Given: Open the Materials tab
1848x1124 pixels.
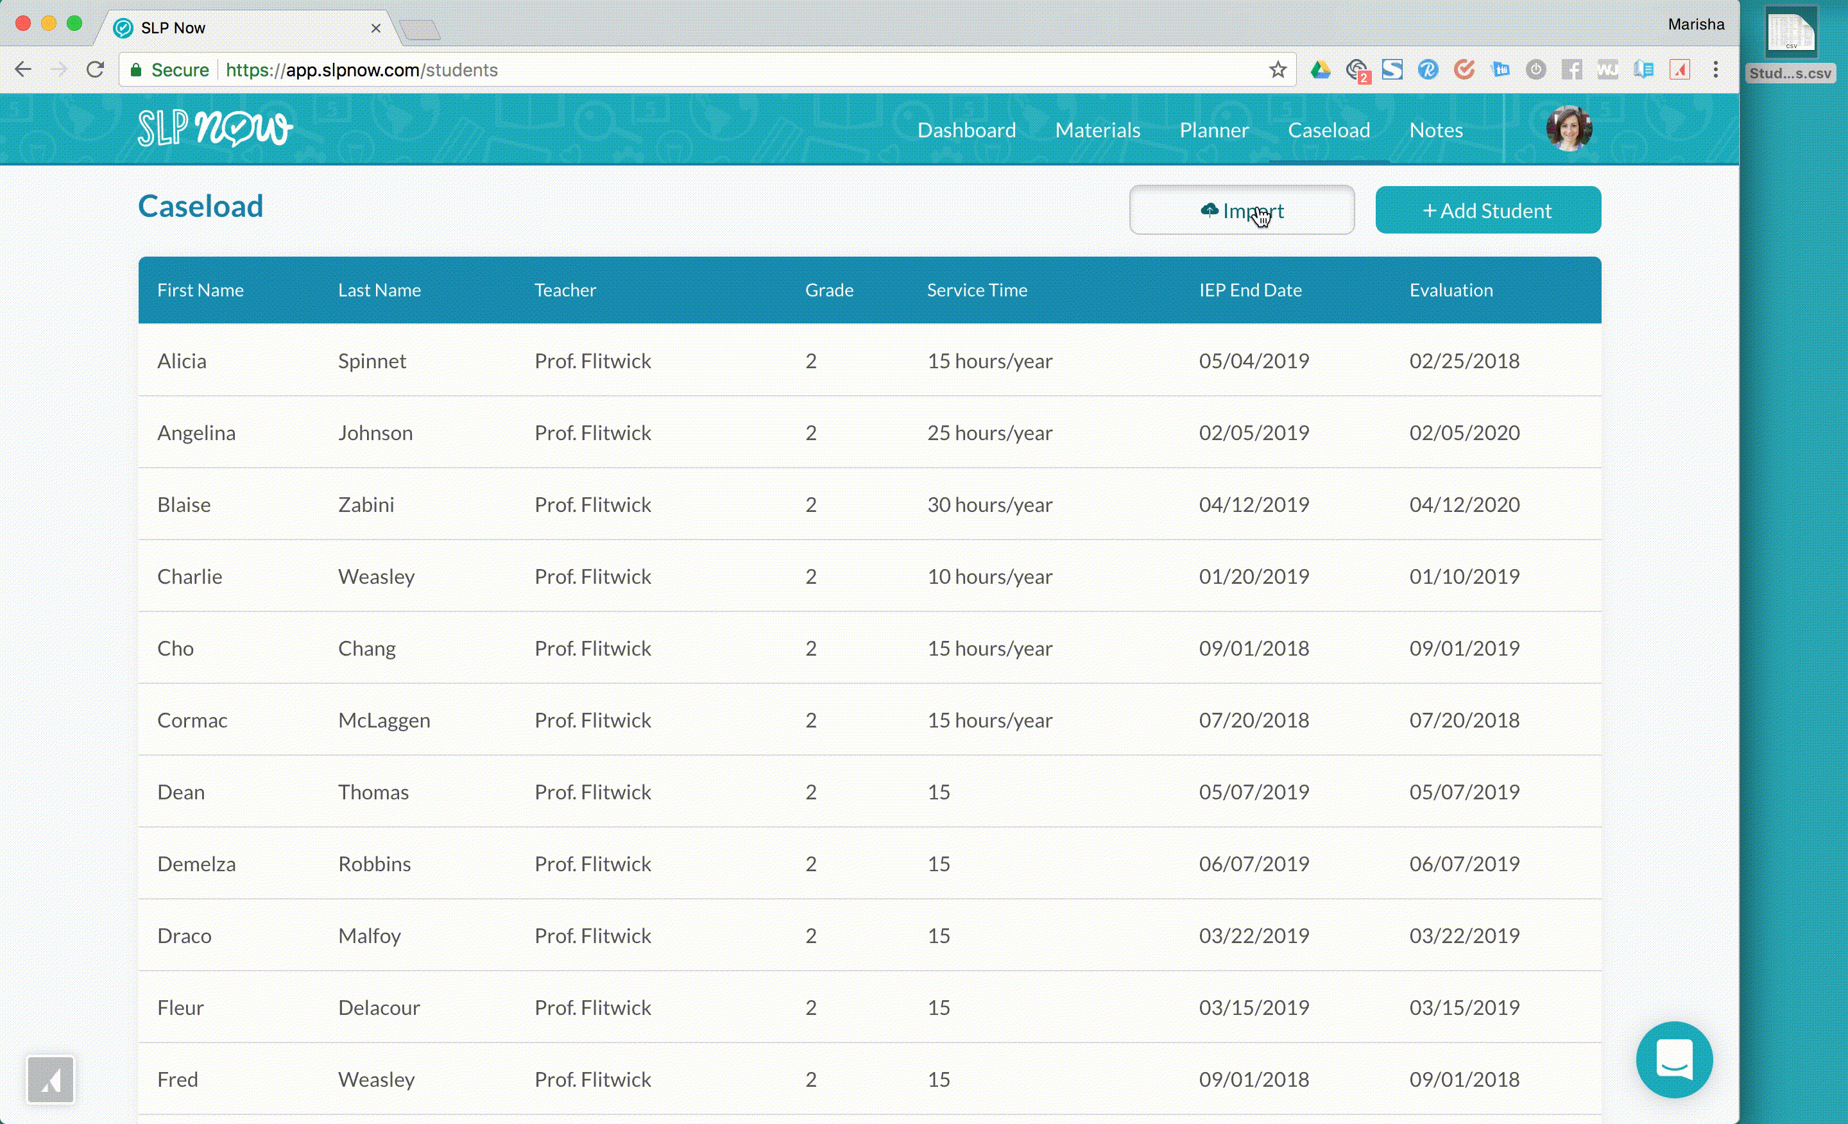Looking at the screenshot, I should coord(1097,130).
